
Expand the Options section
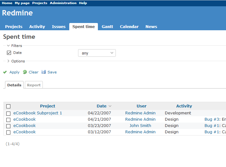coord(8,61)
